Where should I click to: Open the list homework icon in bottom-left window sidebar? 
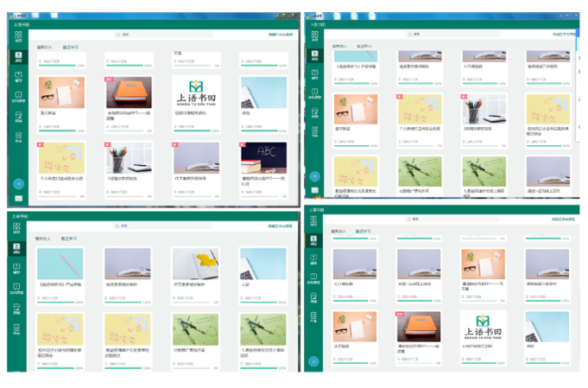pyautogui.click(x=16, y=329)
